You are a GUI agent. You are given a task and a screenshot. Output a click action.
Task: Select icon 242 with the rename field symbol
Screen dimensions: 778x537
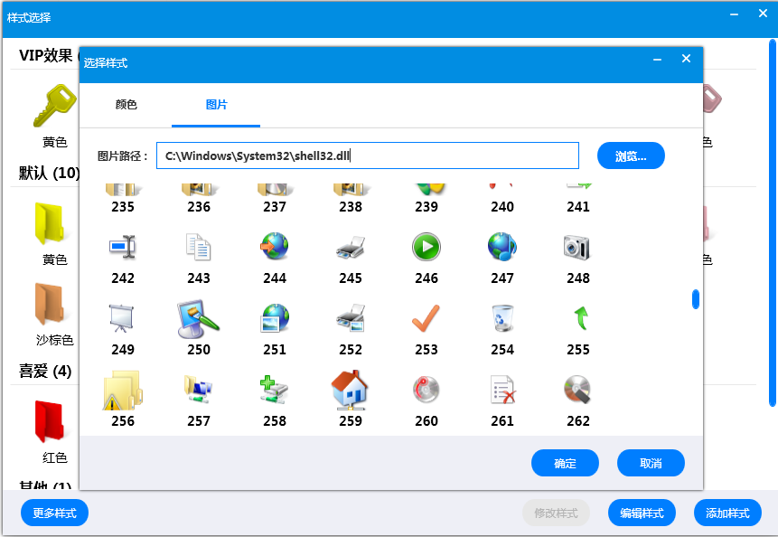click(123, 247)
